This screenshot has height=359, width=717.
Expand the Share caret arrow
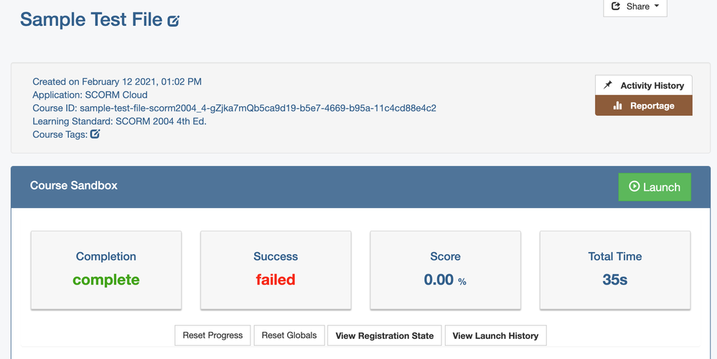coord(656,6)
